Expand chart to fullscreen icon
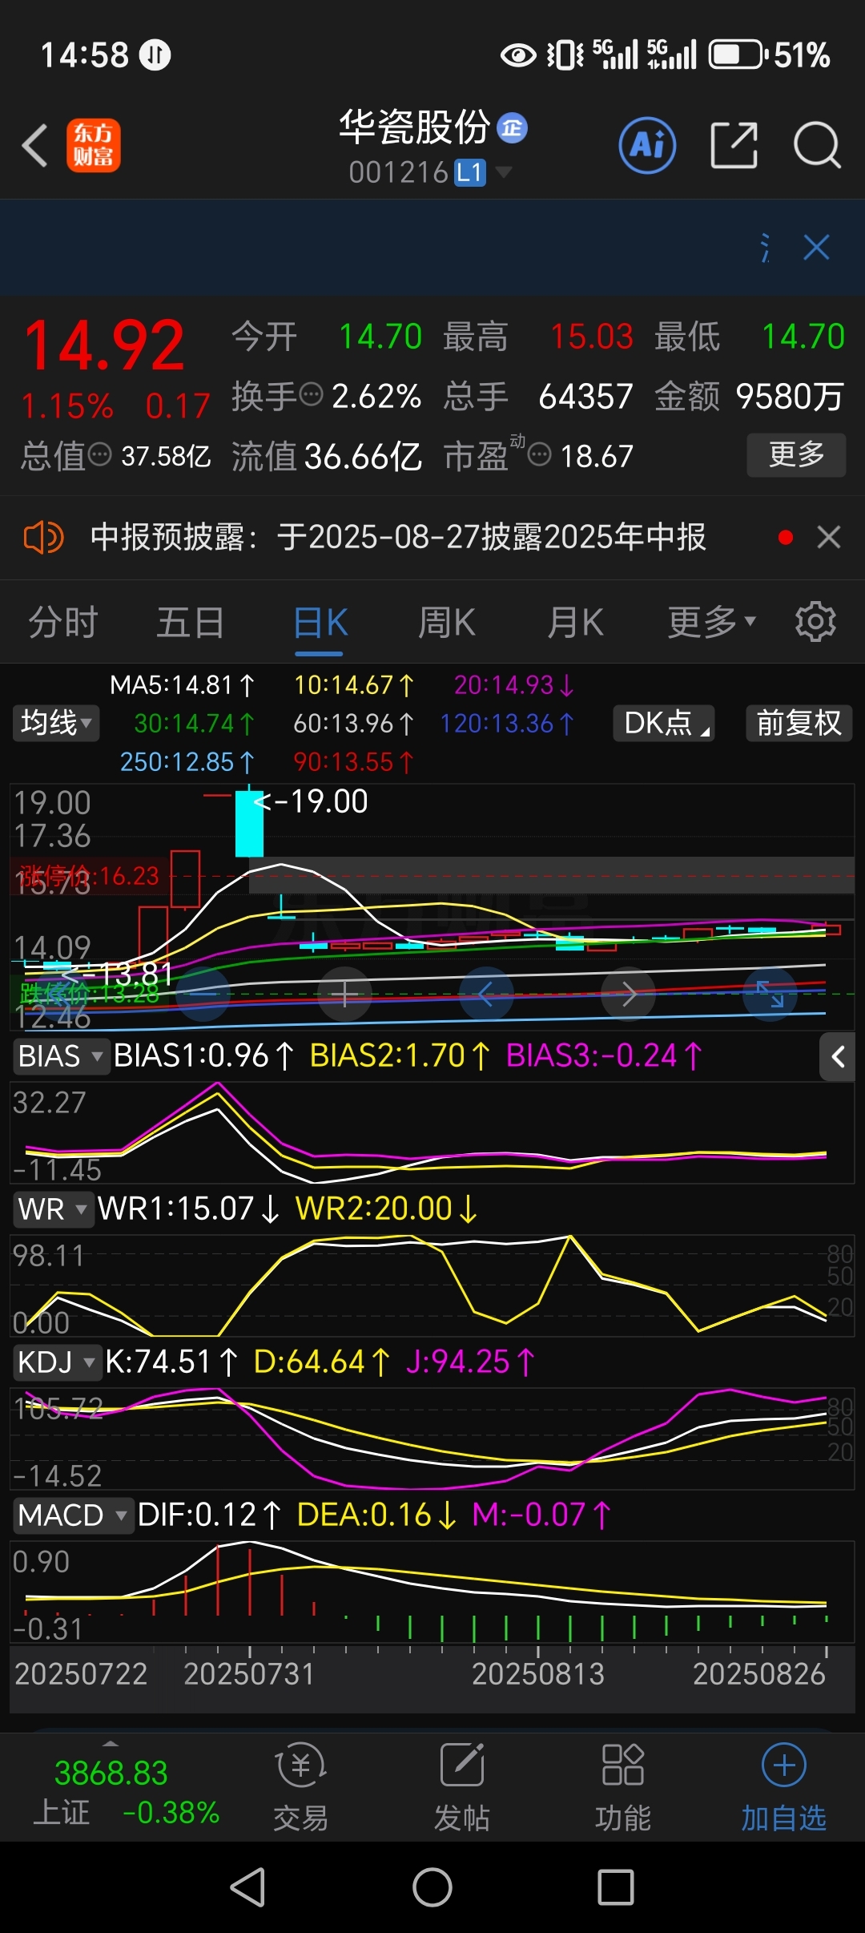This screenshot has width=865, height=1933. point(770,995)
